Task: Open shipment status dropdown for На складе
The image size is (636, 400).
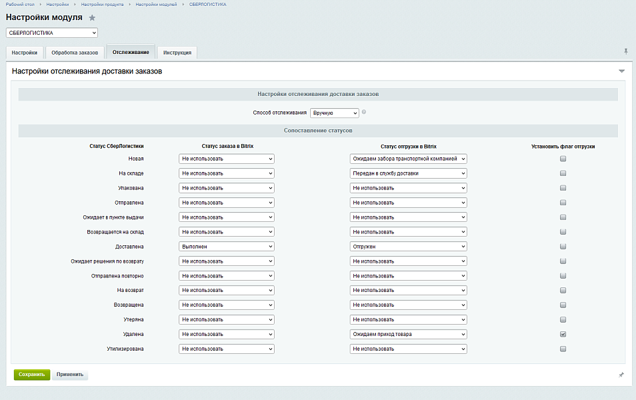Action: coord(408,173)
